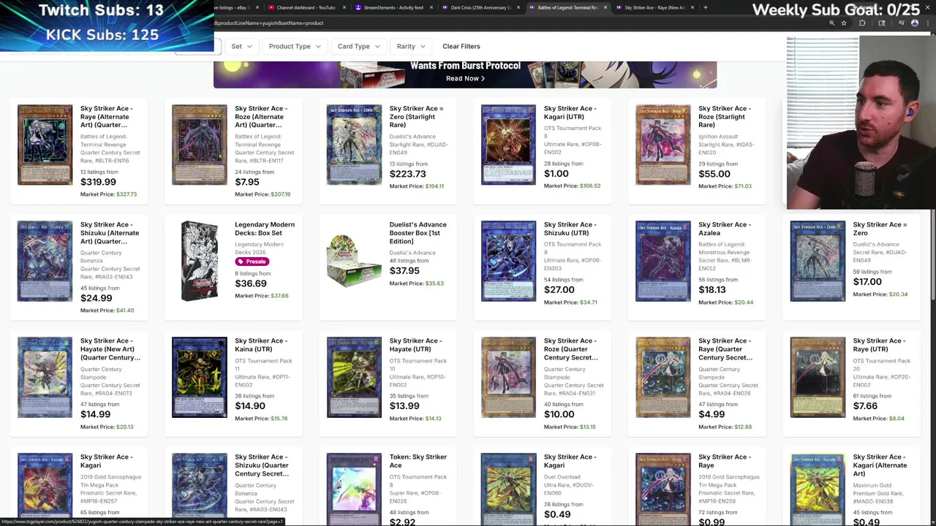The image size is (936, 526).
Task: Click the $17.00 price on Sky Striker Ace Zero
Action: 867,282
